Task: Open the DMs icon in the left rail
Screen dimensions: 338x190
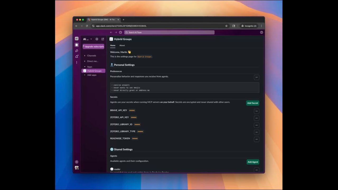Action: (x=77, y=51)
